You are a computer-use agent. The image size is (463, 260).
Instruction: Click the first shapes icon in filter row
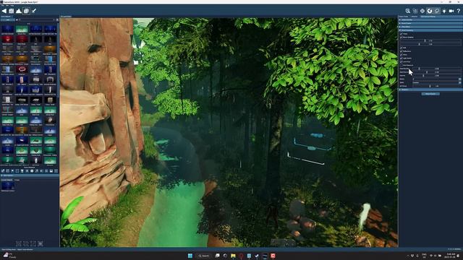(x=3, y=170)
